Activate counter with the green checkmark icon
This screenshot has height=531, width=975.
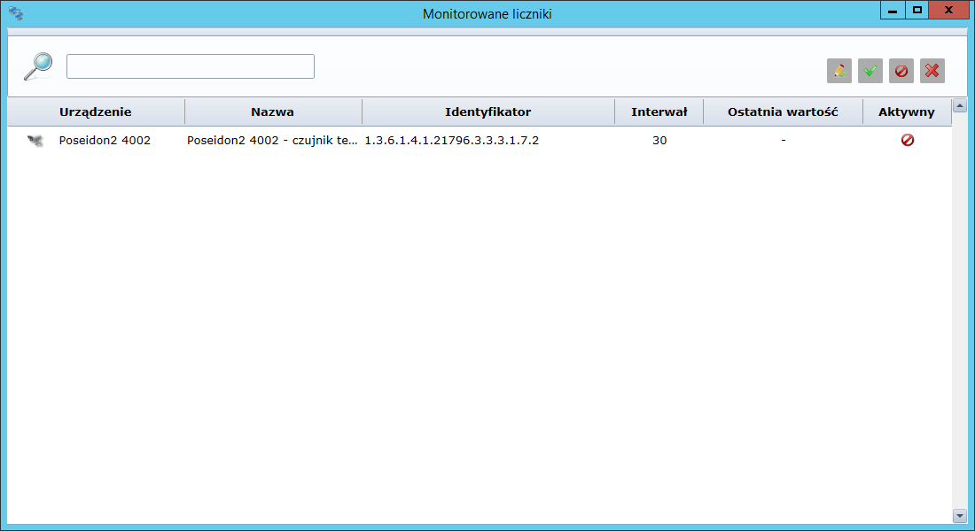pyautogui.click(x=870, y=71)
